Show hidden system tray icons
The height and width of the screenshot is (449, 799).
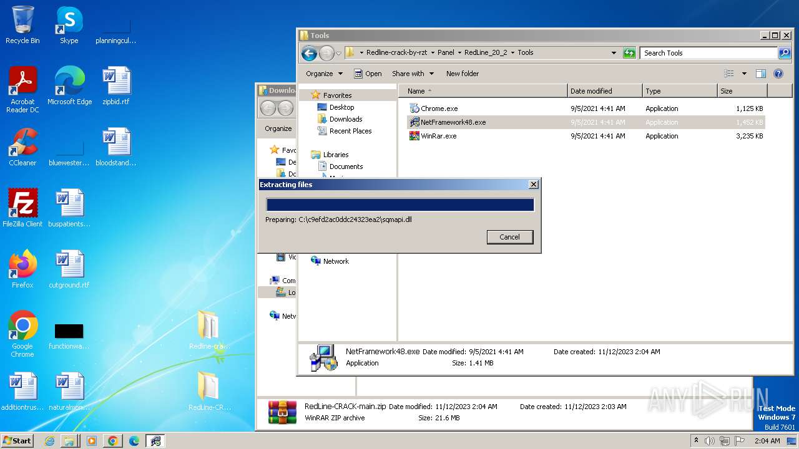(x=696, y=441)
